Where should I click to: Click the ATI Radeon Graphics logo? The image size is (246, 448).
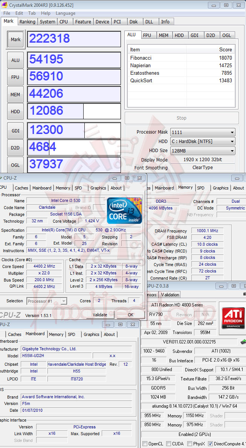click(x=233, y=318)
